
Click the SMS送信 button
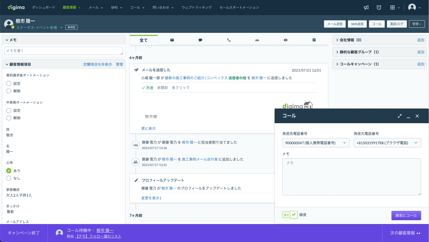[357, 24]
